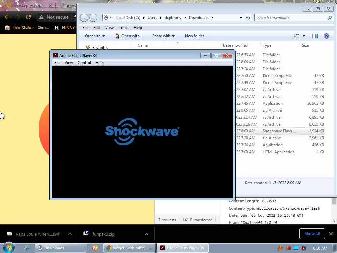Expand options for funpak2.zip download
Screen dimensions: 337x253
[x=147, y=234]
